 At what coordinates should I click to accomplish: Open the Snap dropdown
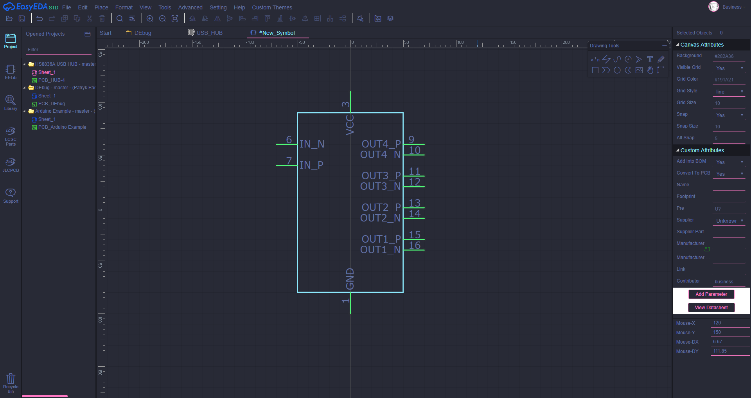pyautogui.click(x=729, y=115)
